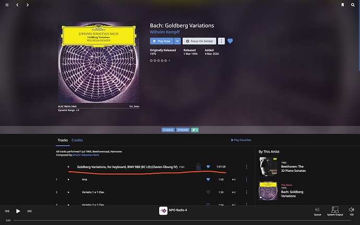Click Focus On Similar button
The height and width of the screenshot is (225, 360).
click(x=199, y=41)
